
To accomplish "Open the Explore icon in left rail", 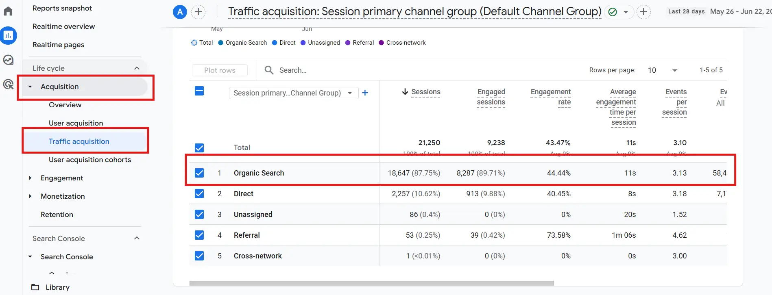I will coord(8,60).
